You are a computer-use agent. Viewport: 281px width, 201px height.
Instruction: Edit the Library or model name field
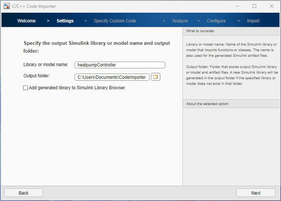(x=120, y=65)
